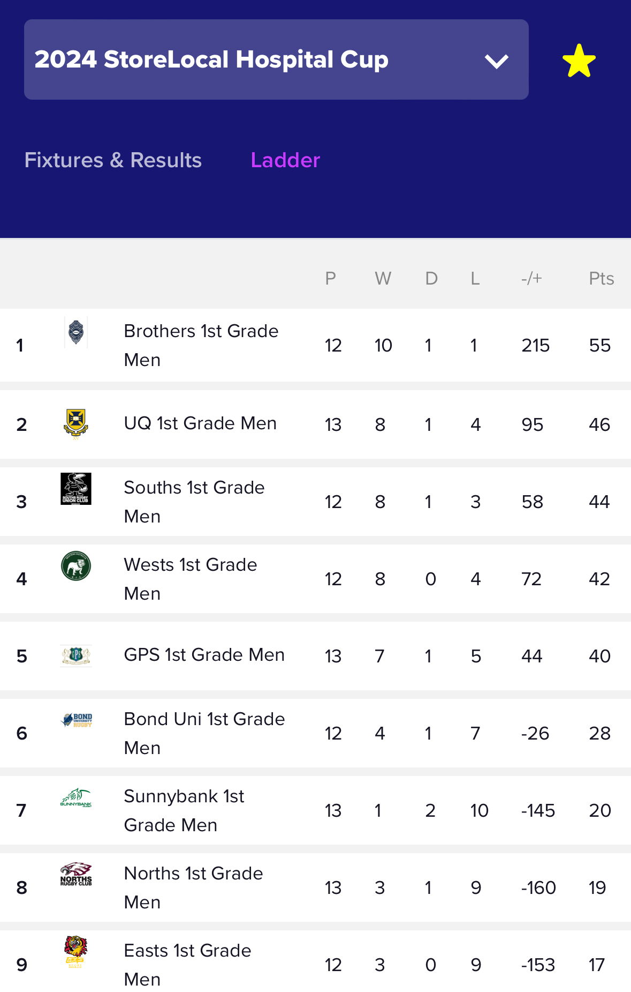Tap the Norths Rugby Club eagle logo

tap(76, 874)
